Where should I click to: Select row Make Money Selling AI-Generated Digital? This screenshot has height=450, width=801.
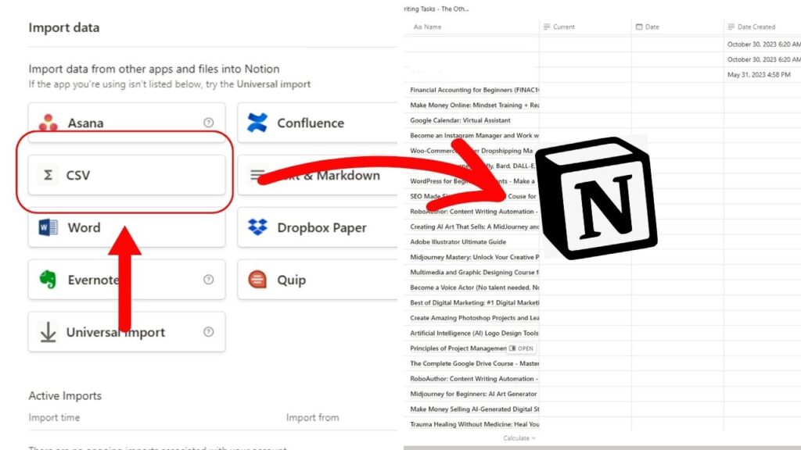(x=474, y=409)
